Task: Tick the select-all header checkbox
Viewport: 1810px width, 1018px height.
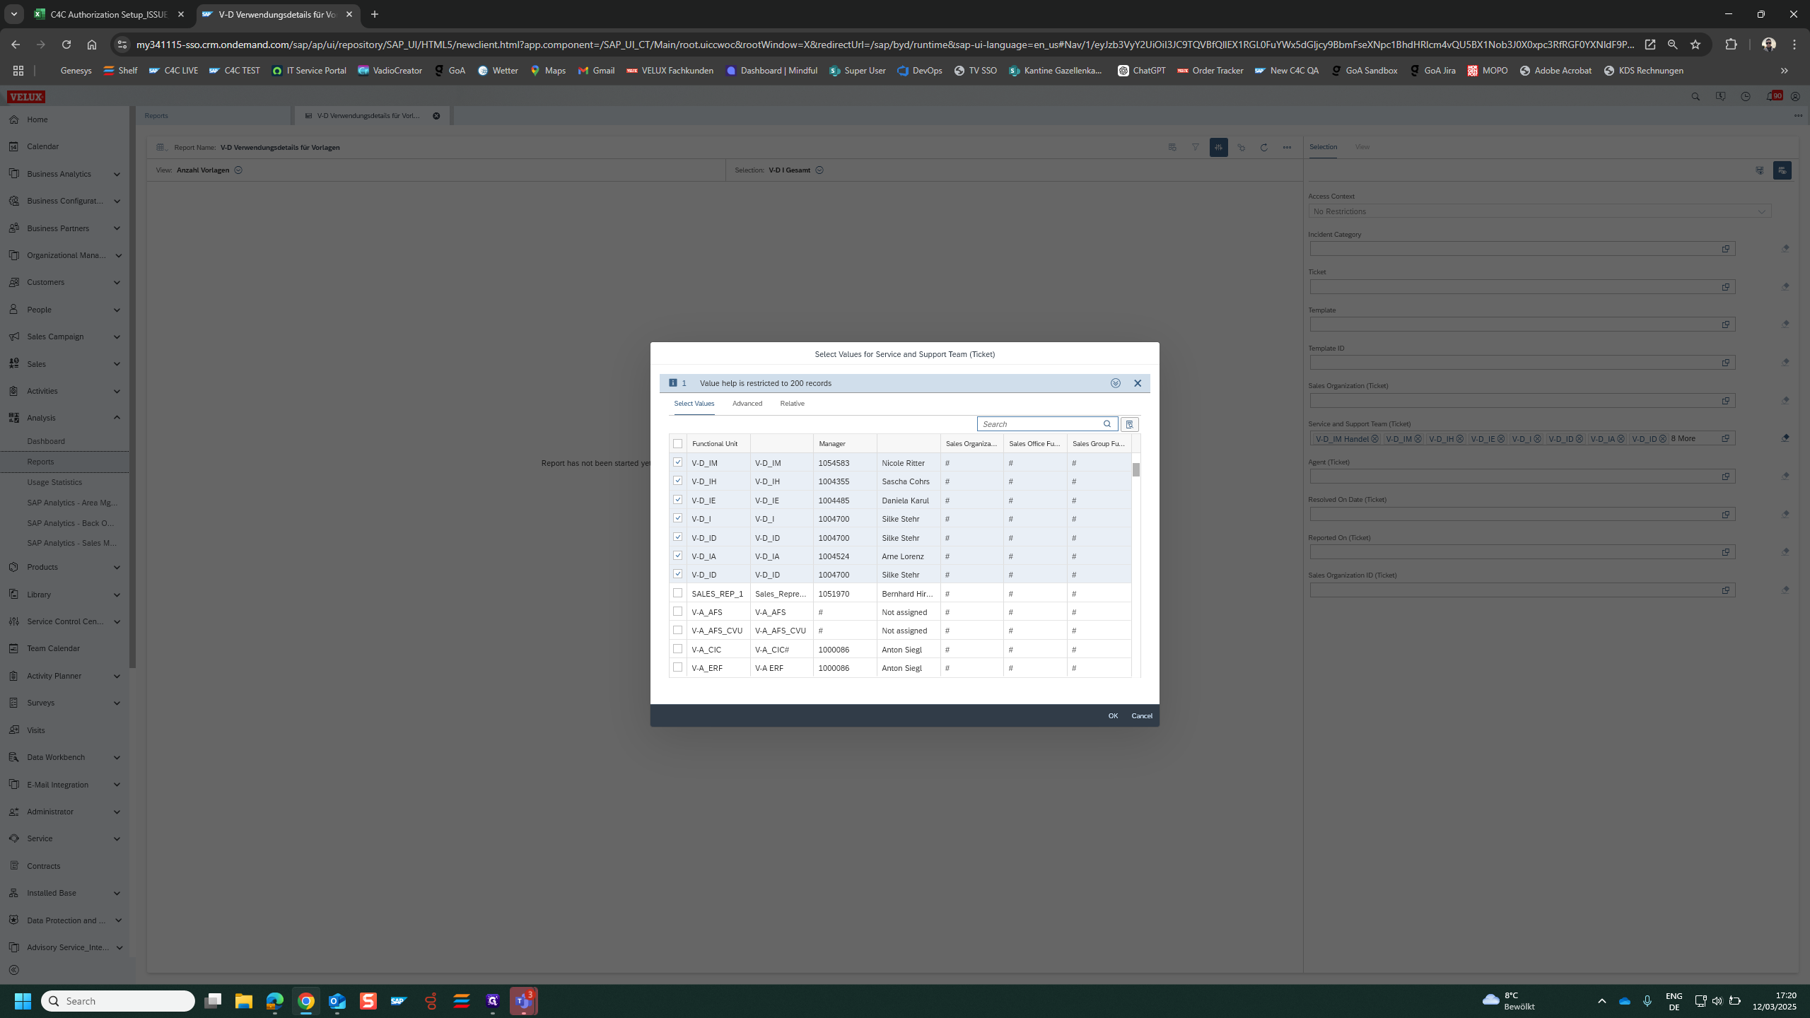Action: click(677, 444)
